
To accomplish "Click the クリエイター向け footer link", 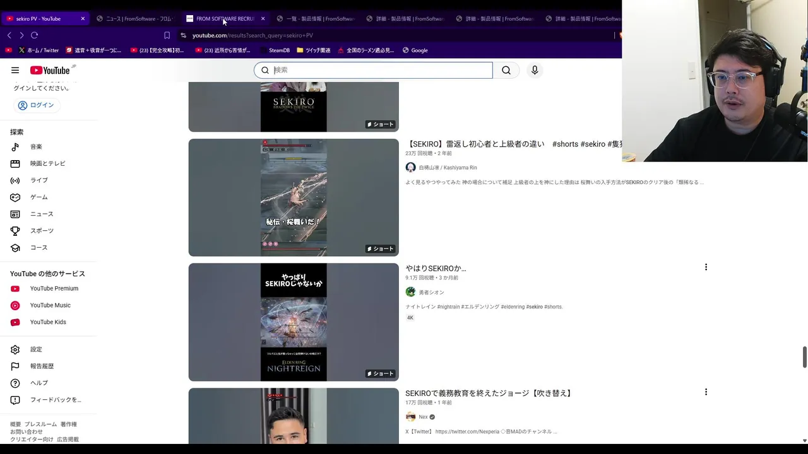I will tap(32, 439).
